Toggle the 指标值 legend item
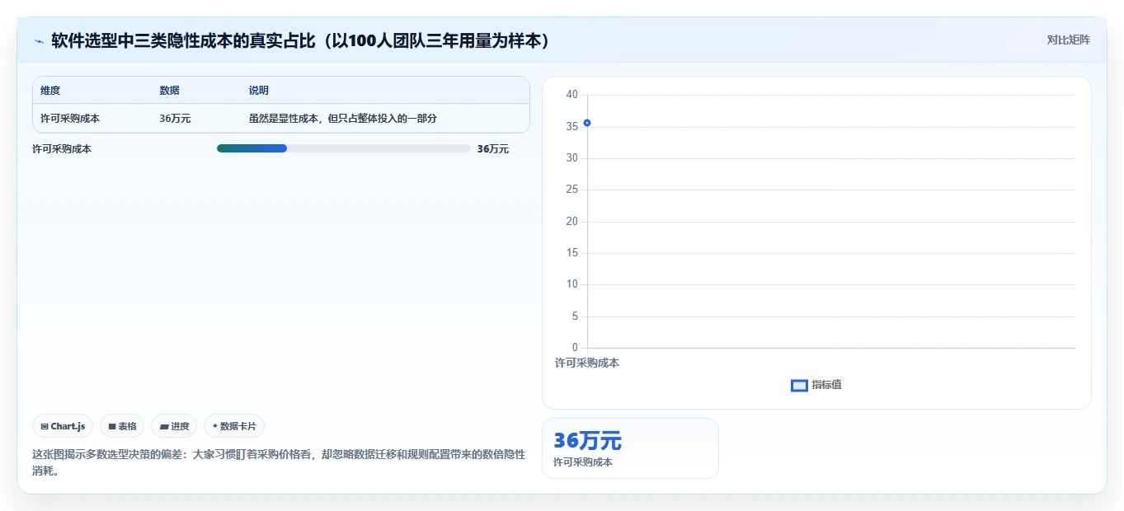This screenshot has height=511, width=1124. [x=816, y=385]
